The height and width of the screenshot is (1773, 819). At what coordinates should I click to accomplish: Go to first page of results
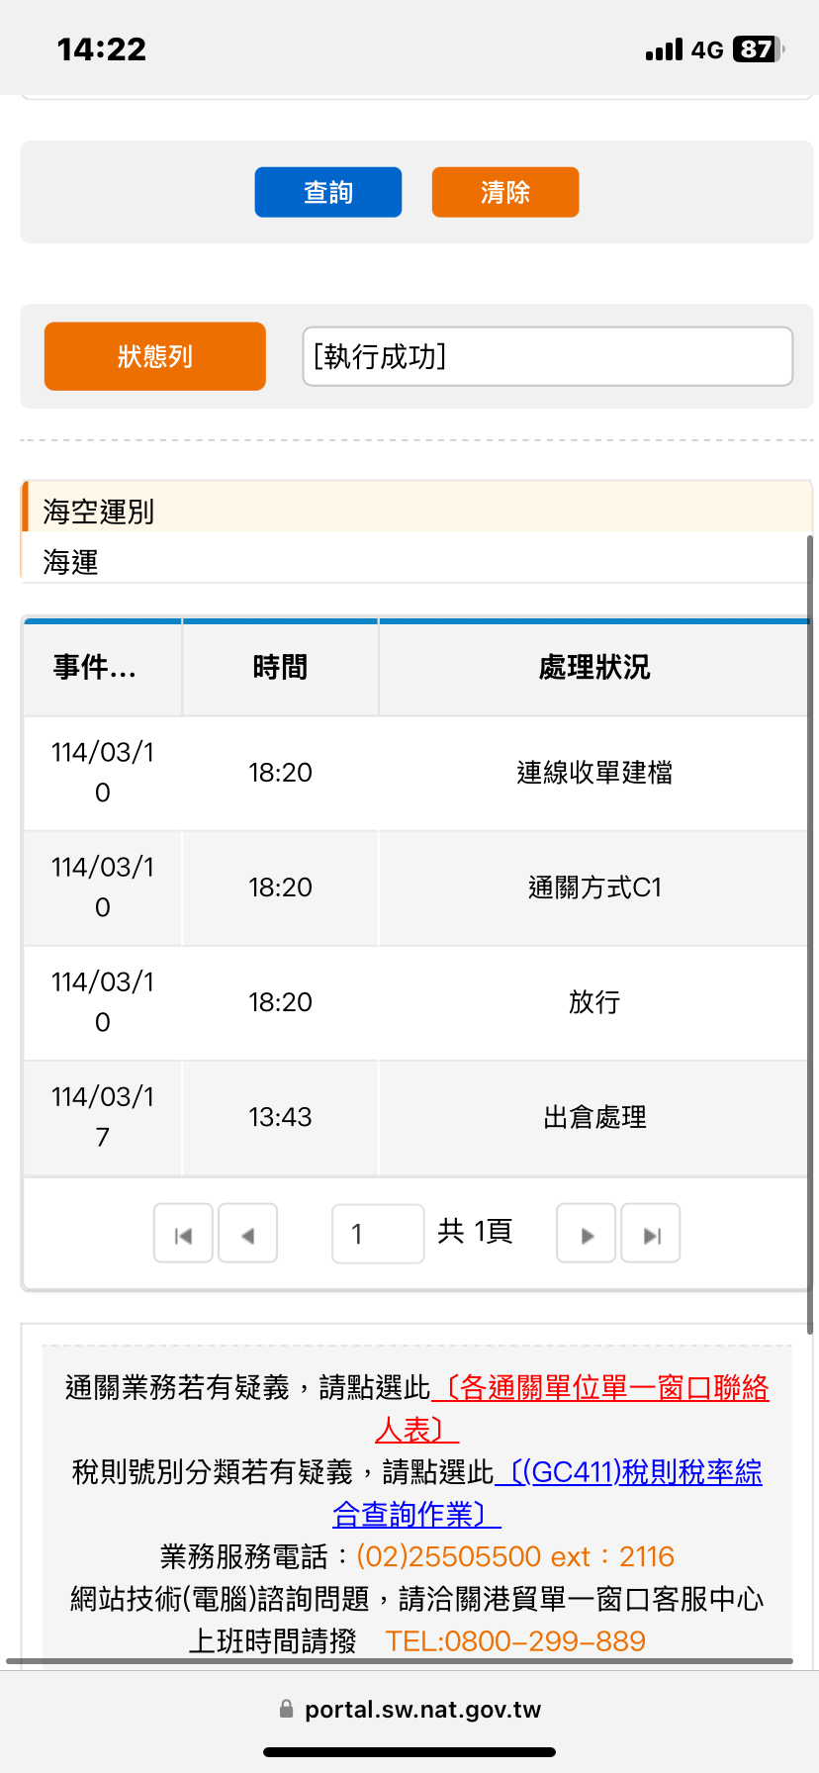(x=183, y=1233)
